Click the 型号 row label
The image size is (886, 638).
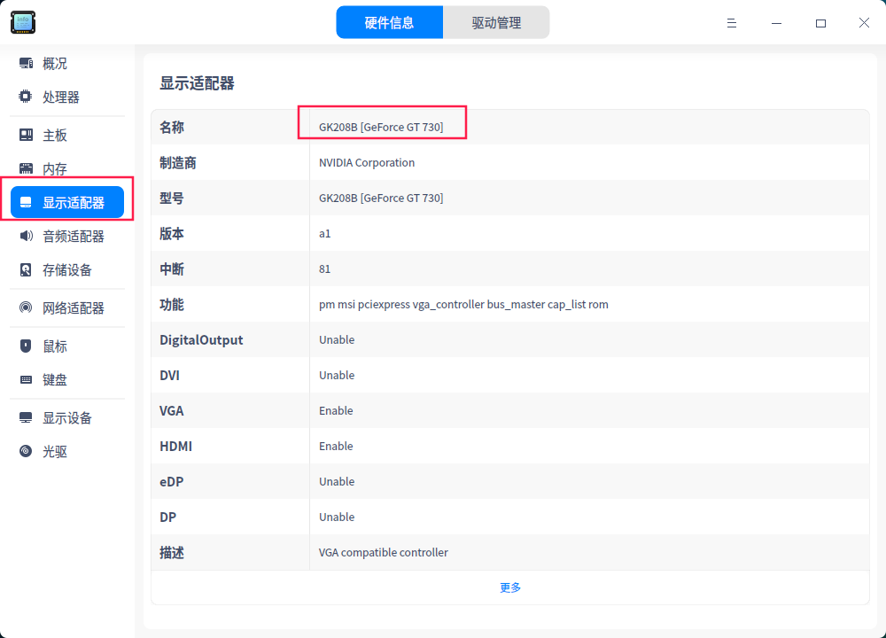[x=172, y=198]
